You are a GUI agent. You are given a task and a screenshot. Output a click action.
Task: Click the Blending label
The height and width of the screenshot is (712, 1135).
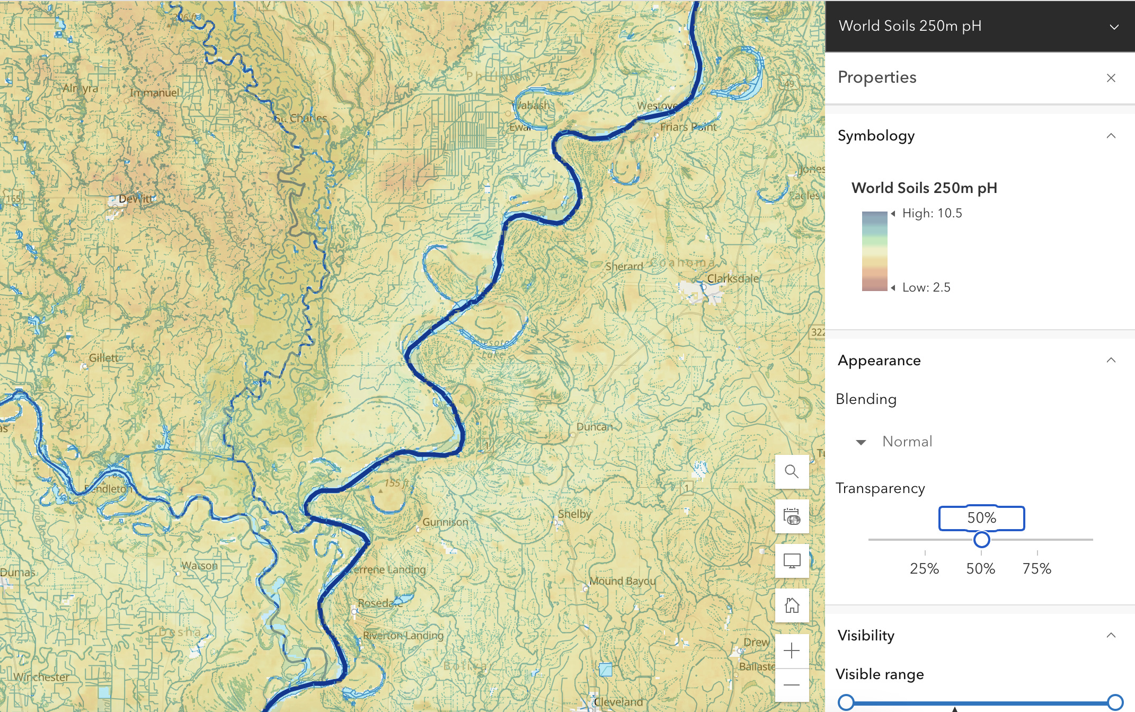click(866, 399)
